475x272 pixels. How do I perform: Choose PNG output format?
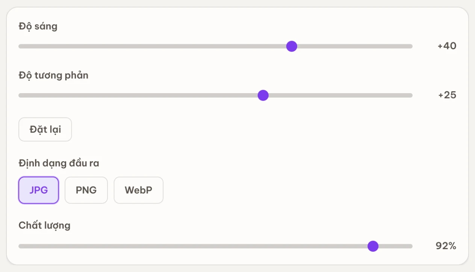pos(86,190)
